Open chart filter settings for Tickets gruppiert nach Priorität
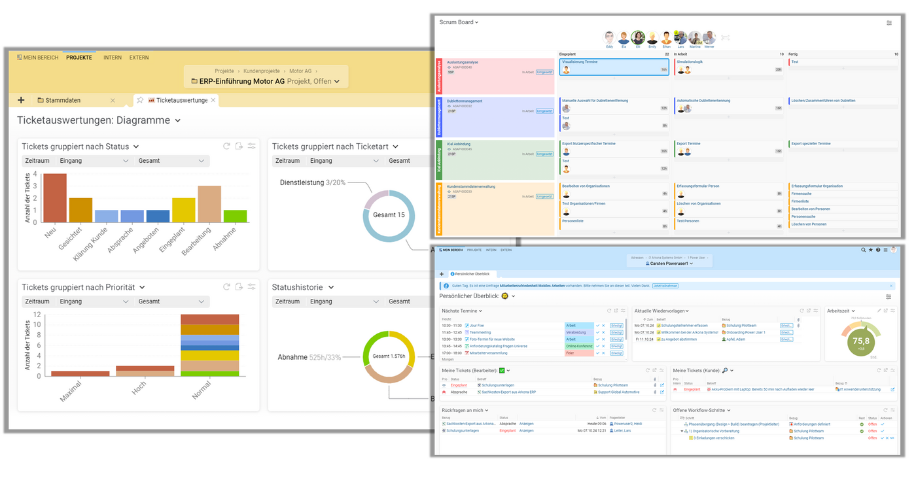Image resolution: width=916 pixels, height=480 pixels. tap(251, 287)
